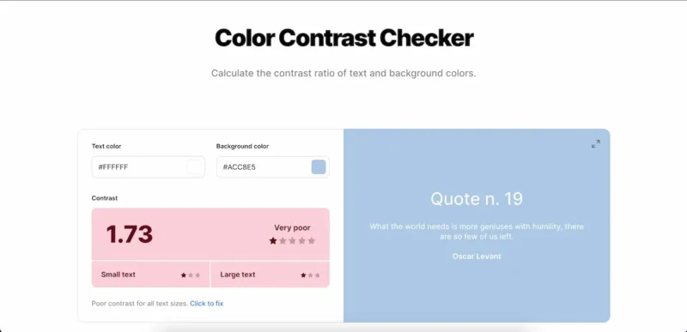Click the first filled star in overall rating
Image resolution: width=687 pixels, height=332 pixels.
coord(273,240)
